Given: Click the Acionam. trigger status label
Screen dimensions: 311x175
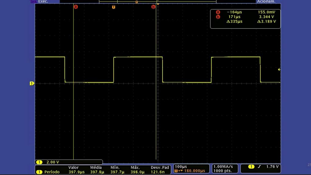Looking at the screenshot, I should (266, 2).
